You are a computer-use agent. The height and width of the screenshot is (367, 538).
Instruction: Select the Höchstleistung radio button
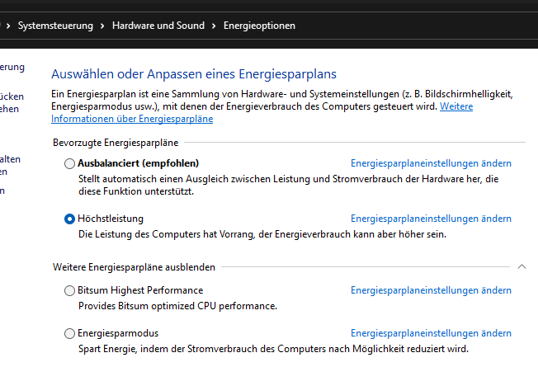[69, 219]
